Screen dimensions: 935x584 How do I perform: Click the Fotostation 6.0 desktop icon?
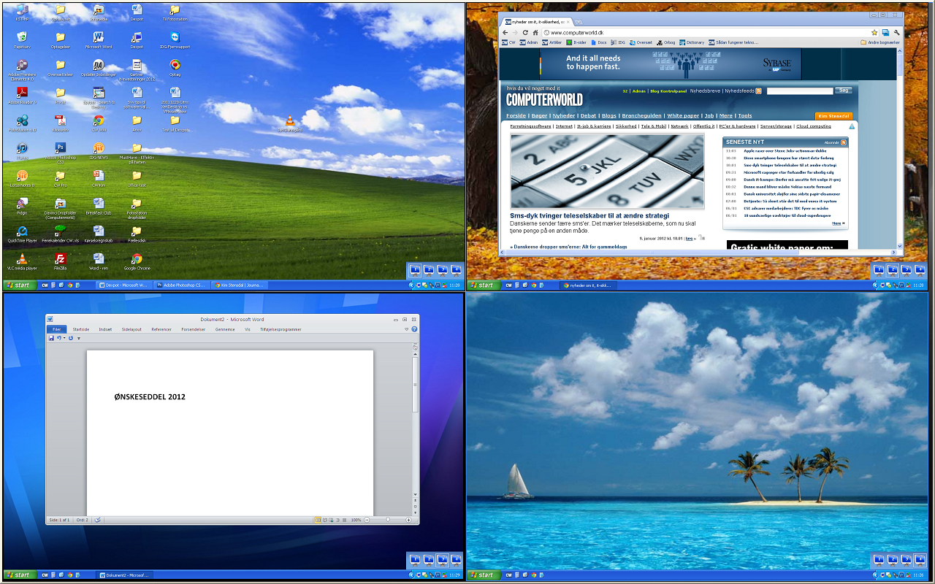coord(22,123)
